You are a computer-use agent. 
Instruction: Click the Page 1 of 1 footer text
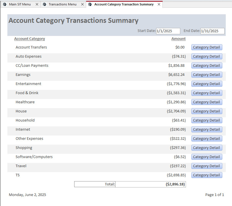(215, 195)
